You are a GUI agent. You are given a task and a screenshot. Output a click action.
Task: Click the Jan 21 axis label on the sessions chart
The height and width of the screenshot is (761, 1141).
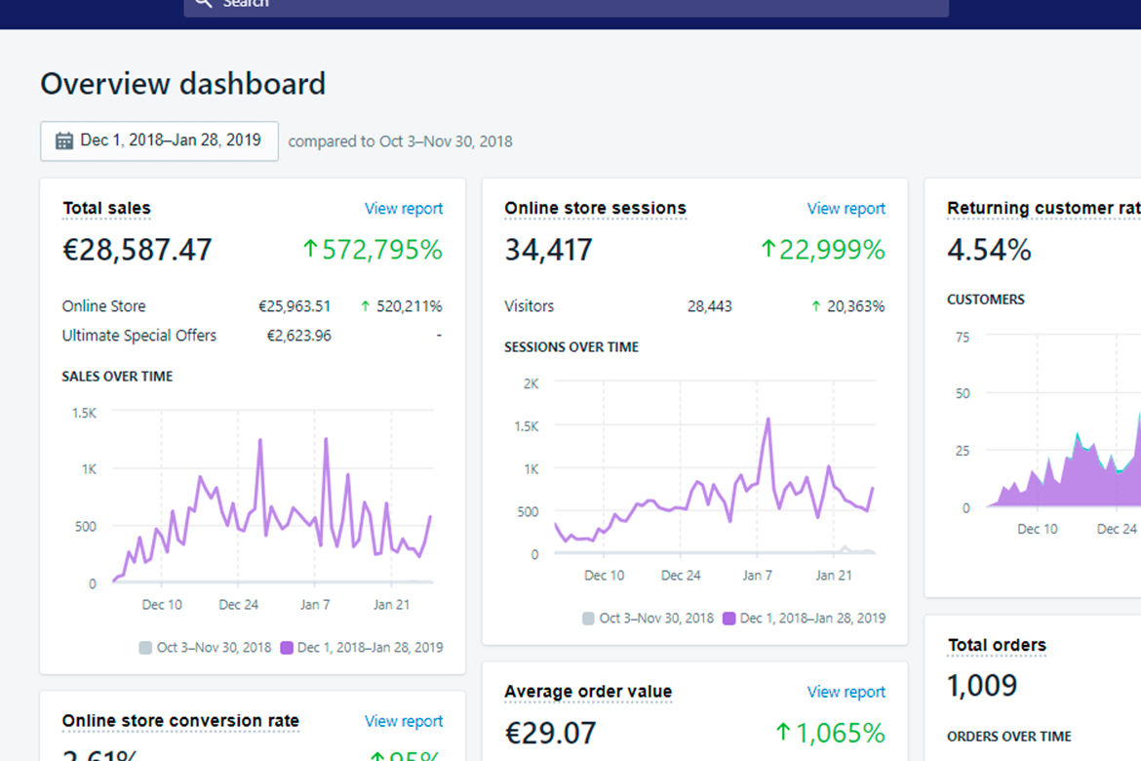pyautogui.click(x=833, y=576)
